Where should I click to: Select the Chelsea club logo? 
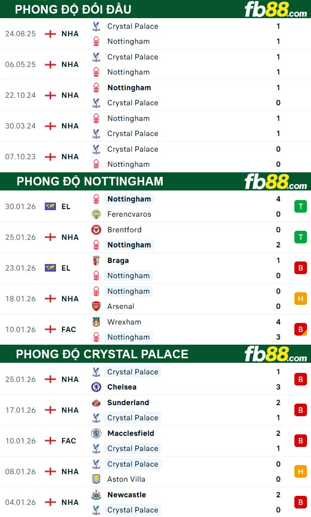pos(96,387)
